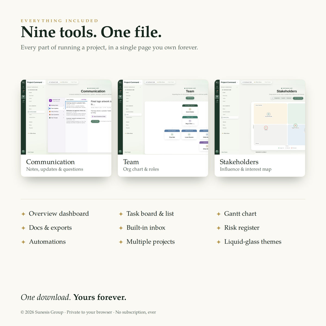This screenshot has height=326, width=326.
Task: Click the My Tasks rail icon in the Team screenshot
Action: [x=120, y=87]
